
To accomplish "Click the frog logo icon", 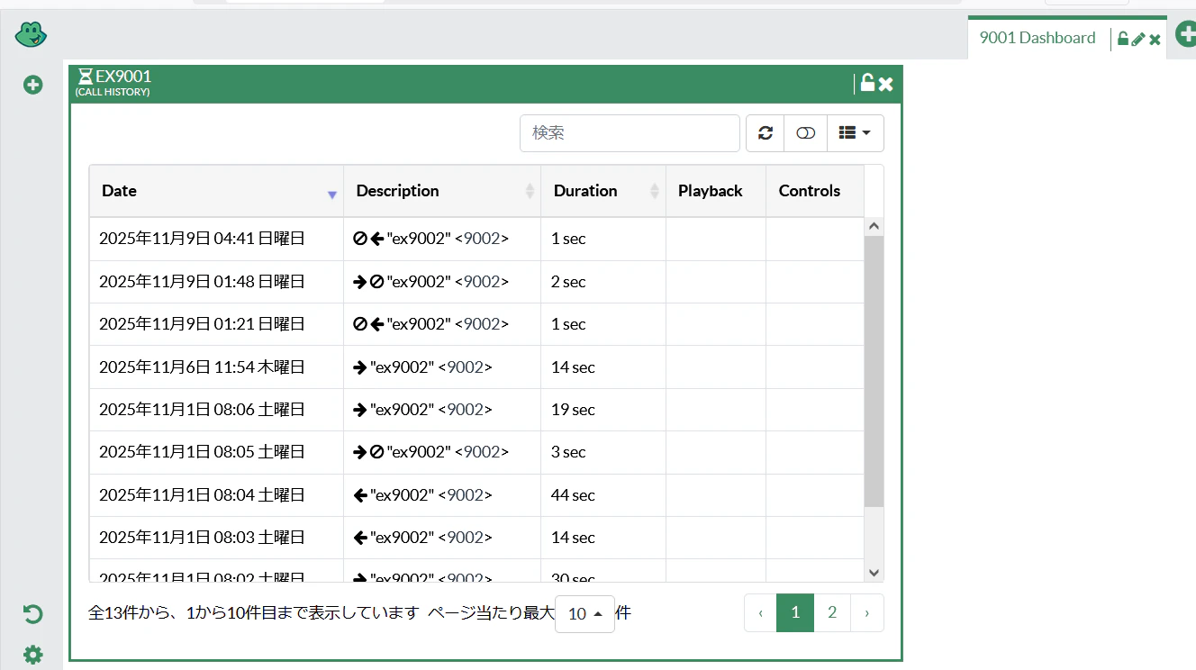I will (x=31, y=35).
